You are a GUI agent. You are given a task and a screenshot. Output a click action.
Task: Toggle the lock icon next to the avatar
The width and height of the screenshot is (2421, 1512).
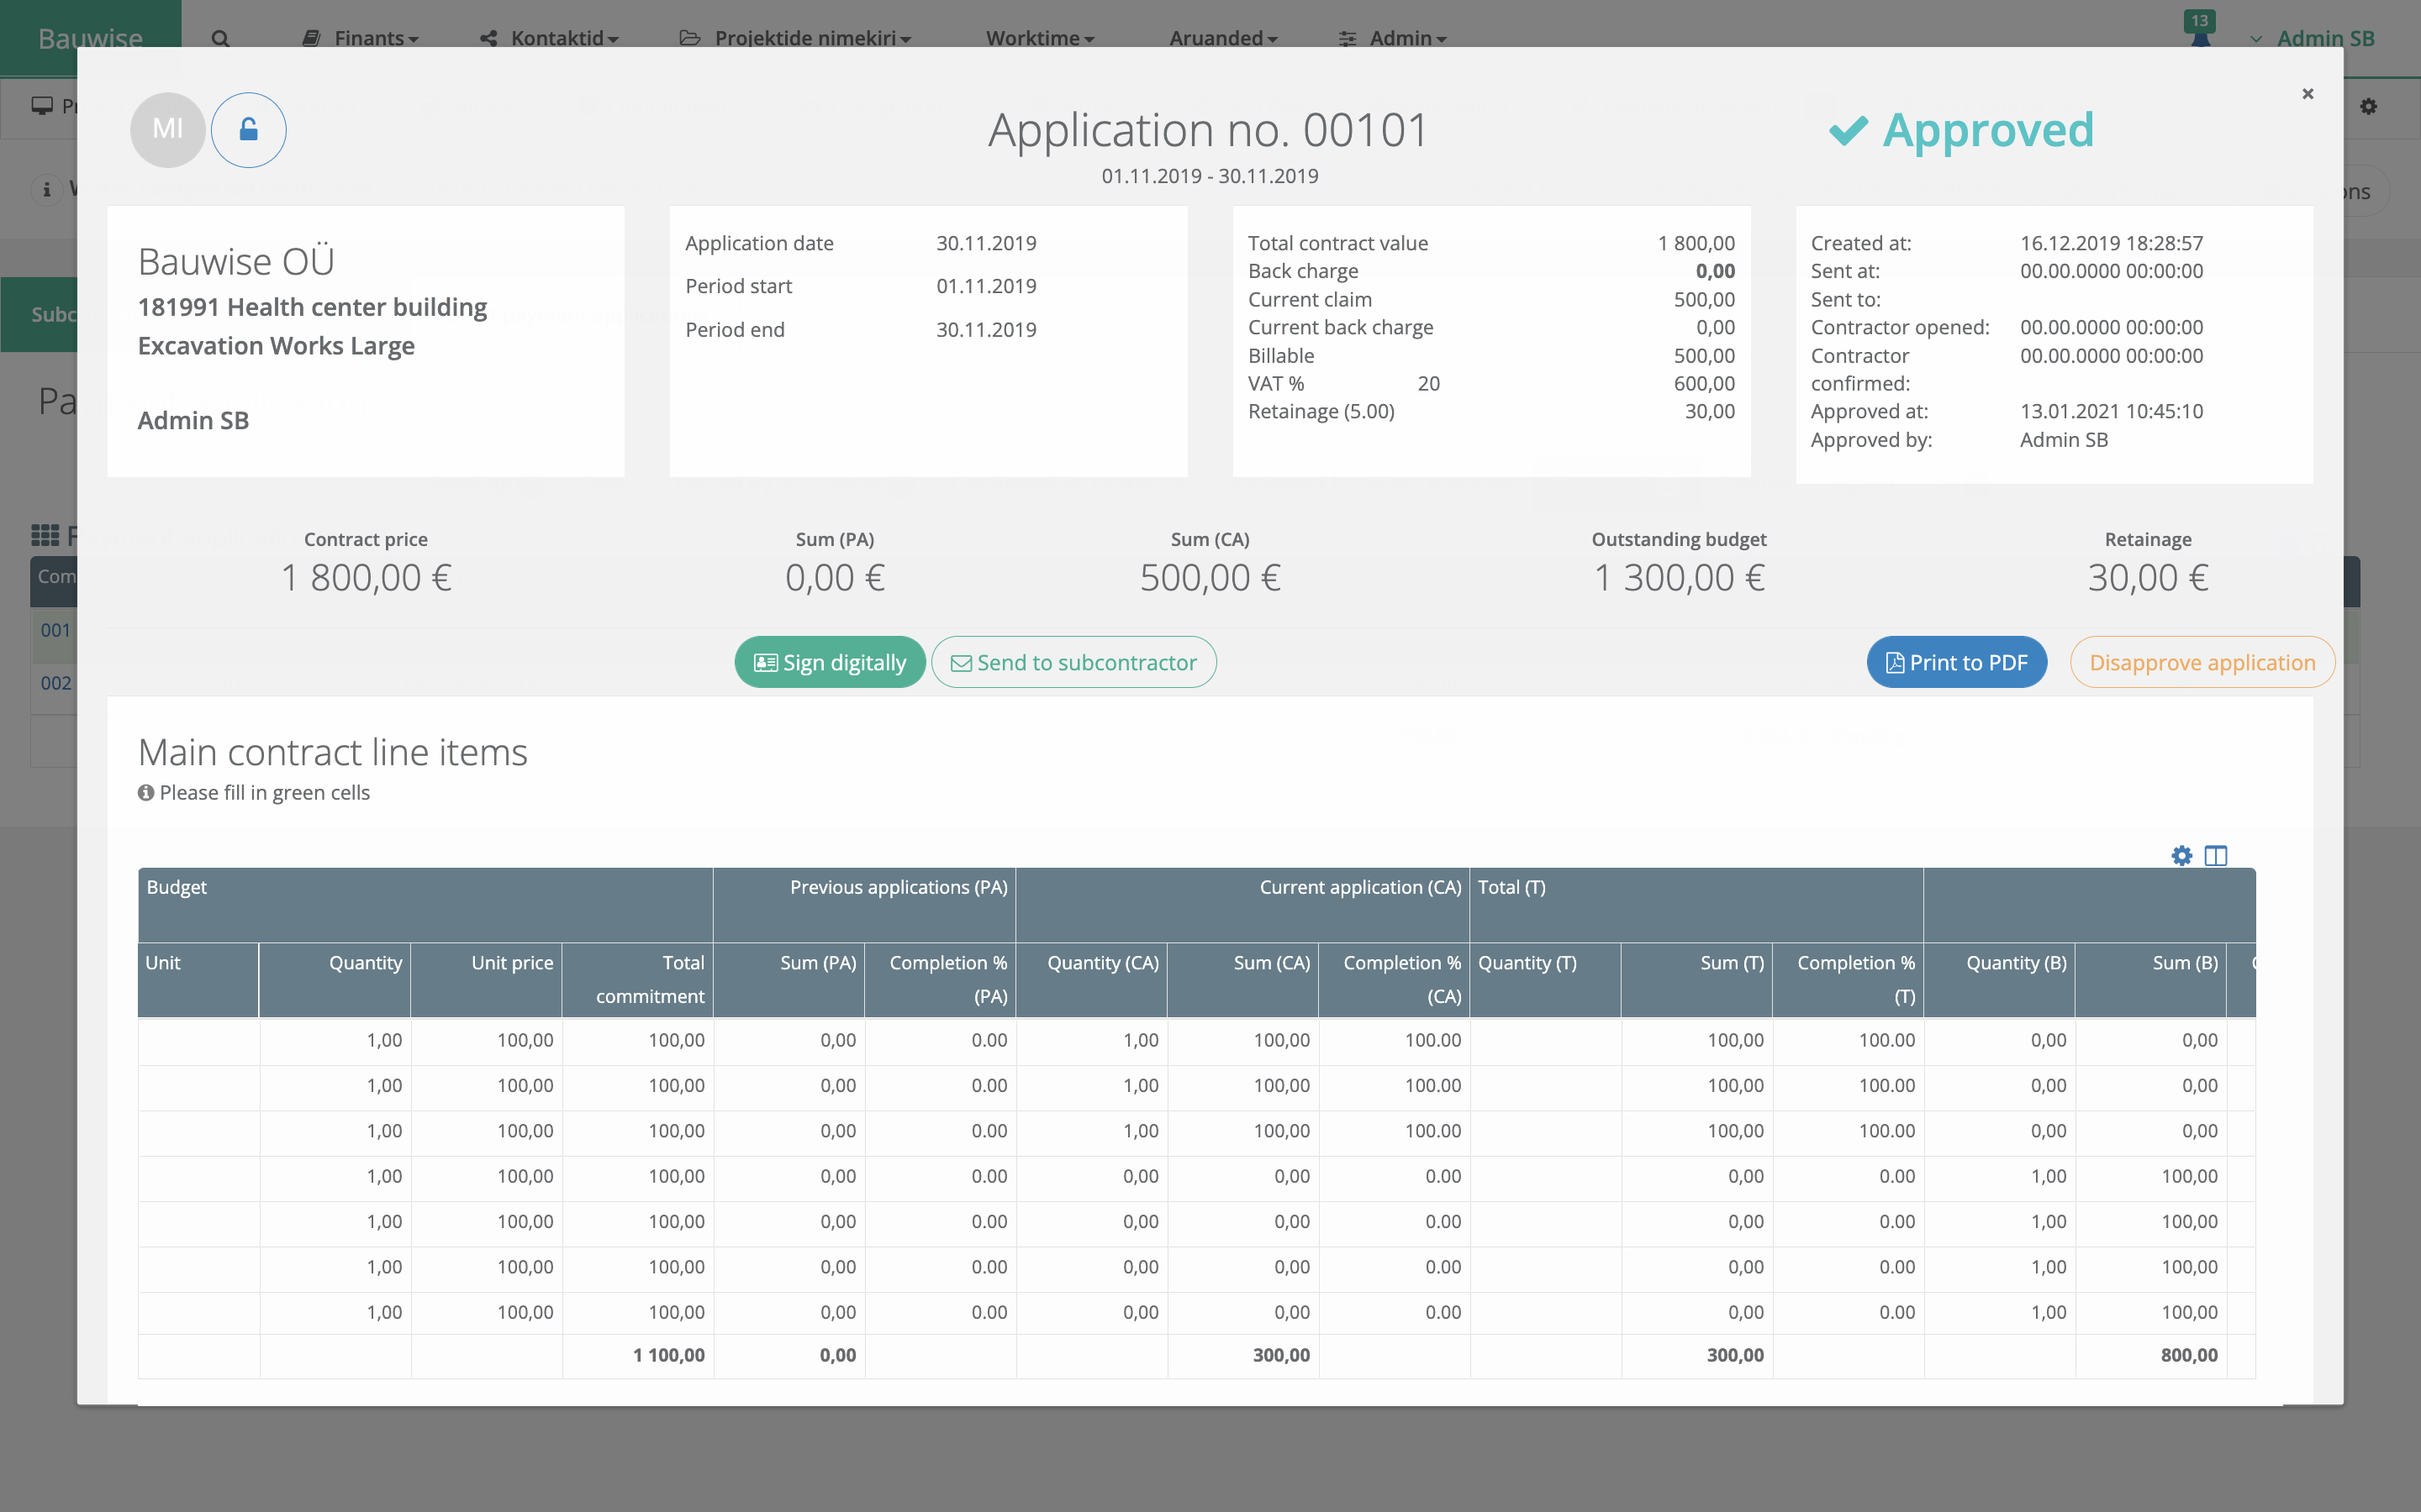pos(248,129)
